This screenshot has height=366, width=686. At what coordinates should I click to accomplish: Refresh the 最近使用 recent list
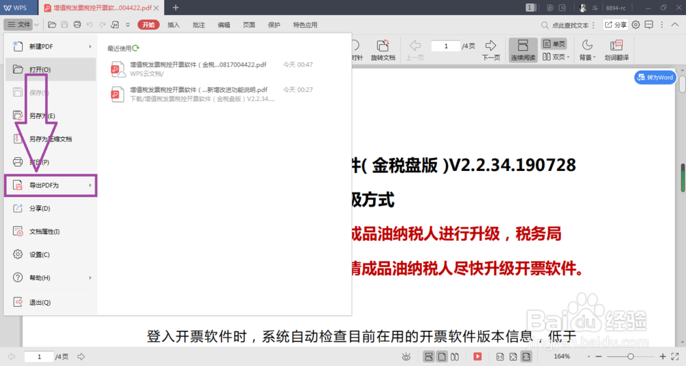pos(136,48)
